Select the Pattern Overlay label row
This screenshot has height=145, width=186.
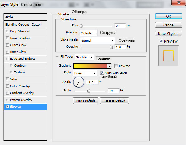(21, 100)
